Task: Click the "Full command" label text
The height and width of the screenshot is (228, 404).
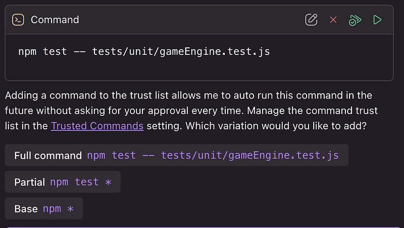Action: coord(48,156)
